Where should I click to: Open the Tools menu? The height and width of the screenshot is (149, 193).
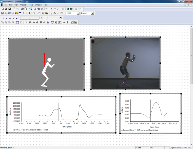(x=31, y=5)
